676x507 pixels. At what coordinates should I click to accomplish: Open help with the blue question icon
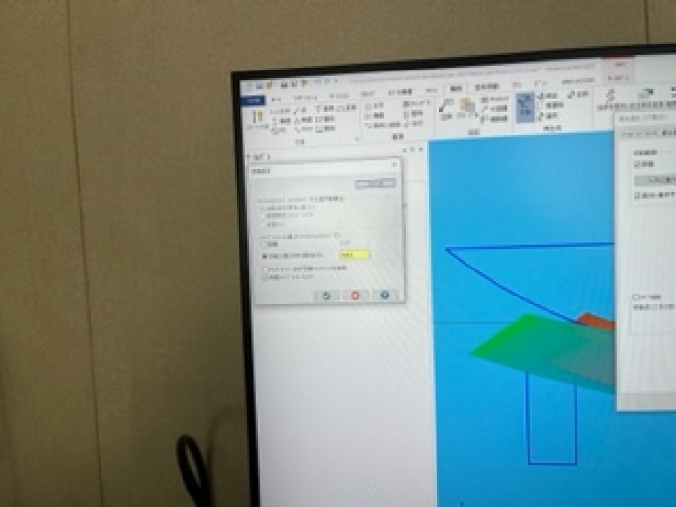tap(384, 295)
